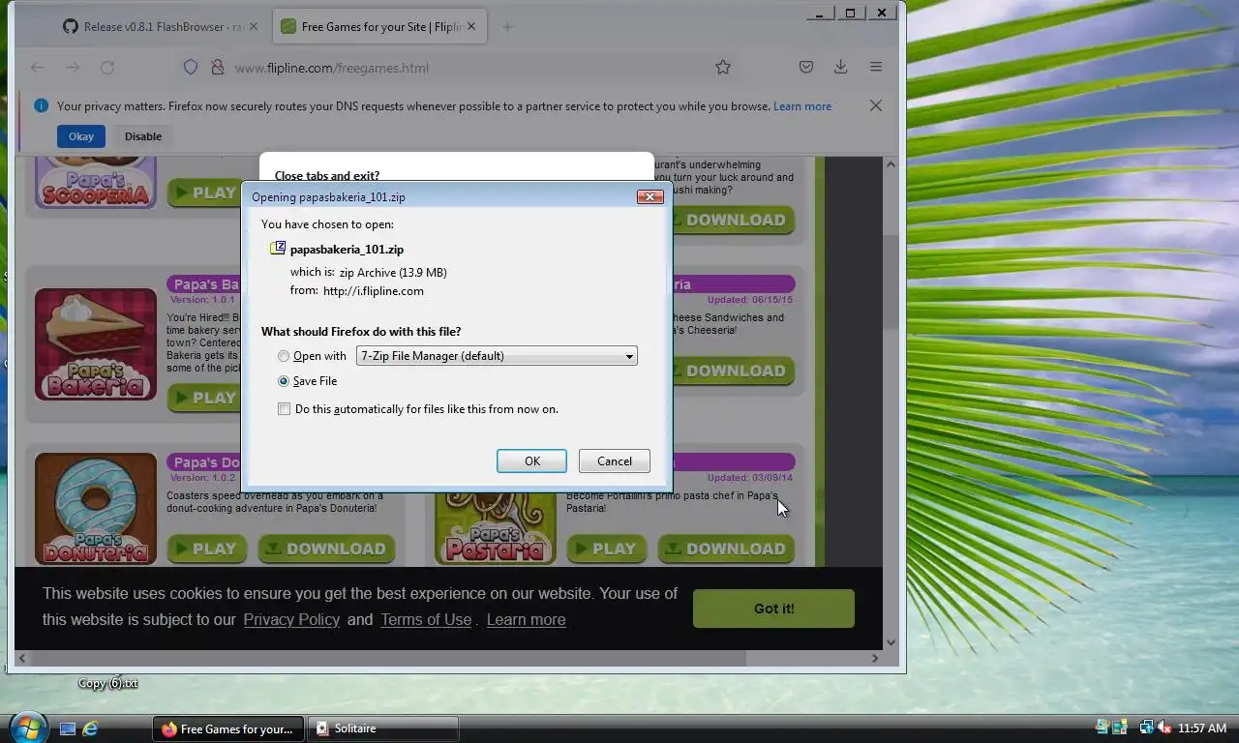Play Papa's Donuteria
This screenshot has width=1239, height=743.
[207, 549]
